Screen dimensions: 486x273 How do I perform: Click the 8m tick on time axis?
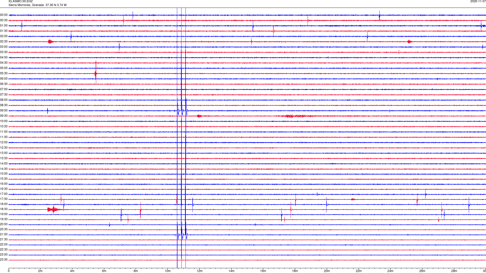pyautogui.click(x=136, y=271)
